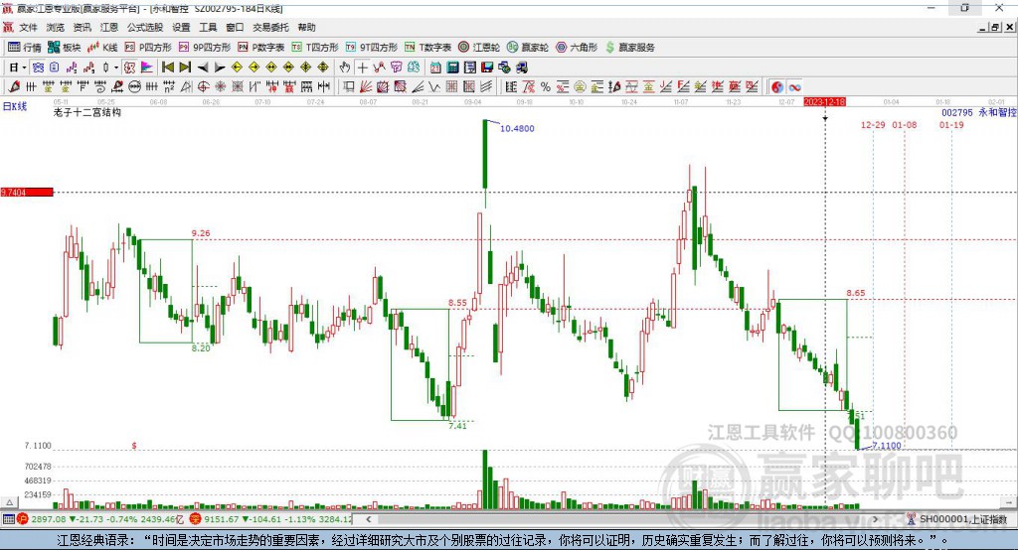Toggle the highlighted knot indicator button
Image resolution: width=1018 pixels, height=550 pixels.
pyautogui.click(x=39, y=68)
